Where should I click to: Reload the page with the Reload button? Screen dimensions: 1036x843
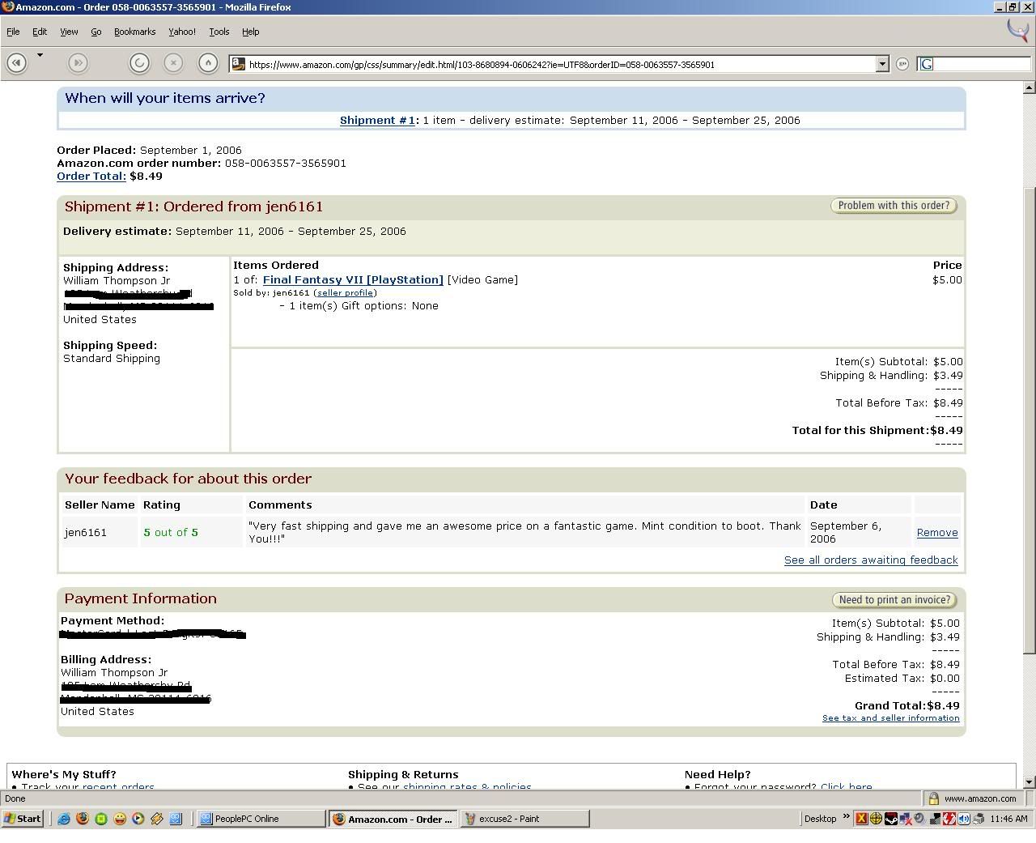click(x=139, y=62)
